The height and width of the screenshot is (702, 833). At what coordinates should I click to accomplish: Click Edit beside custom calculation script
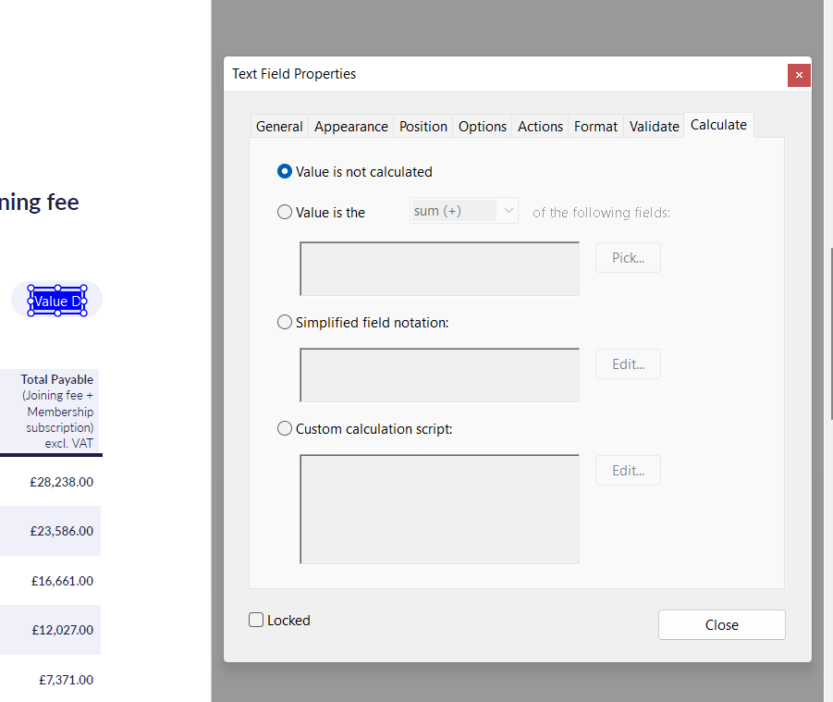628,470
